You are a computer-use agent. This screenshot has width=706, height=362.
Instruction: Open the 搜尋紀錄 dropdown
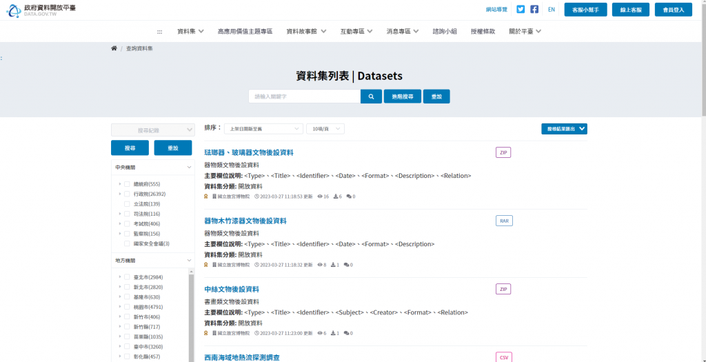click(153, 130)
